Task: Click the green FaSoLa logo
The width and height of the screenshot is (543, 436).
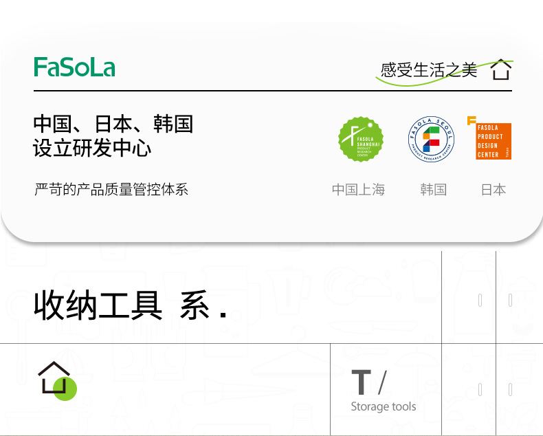Action: 74,67
